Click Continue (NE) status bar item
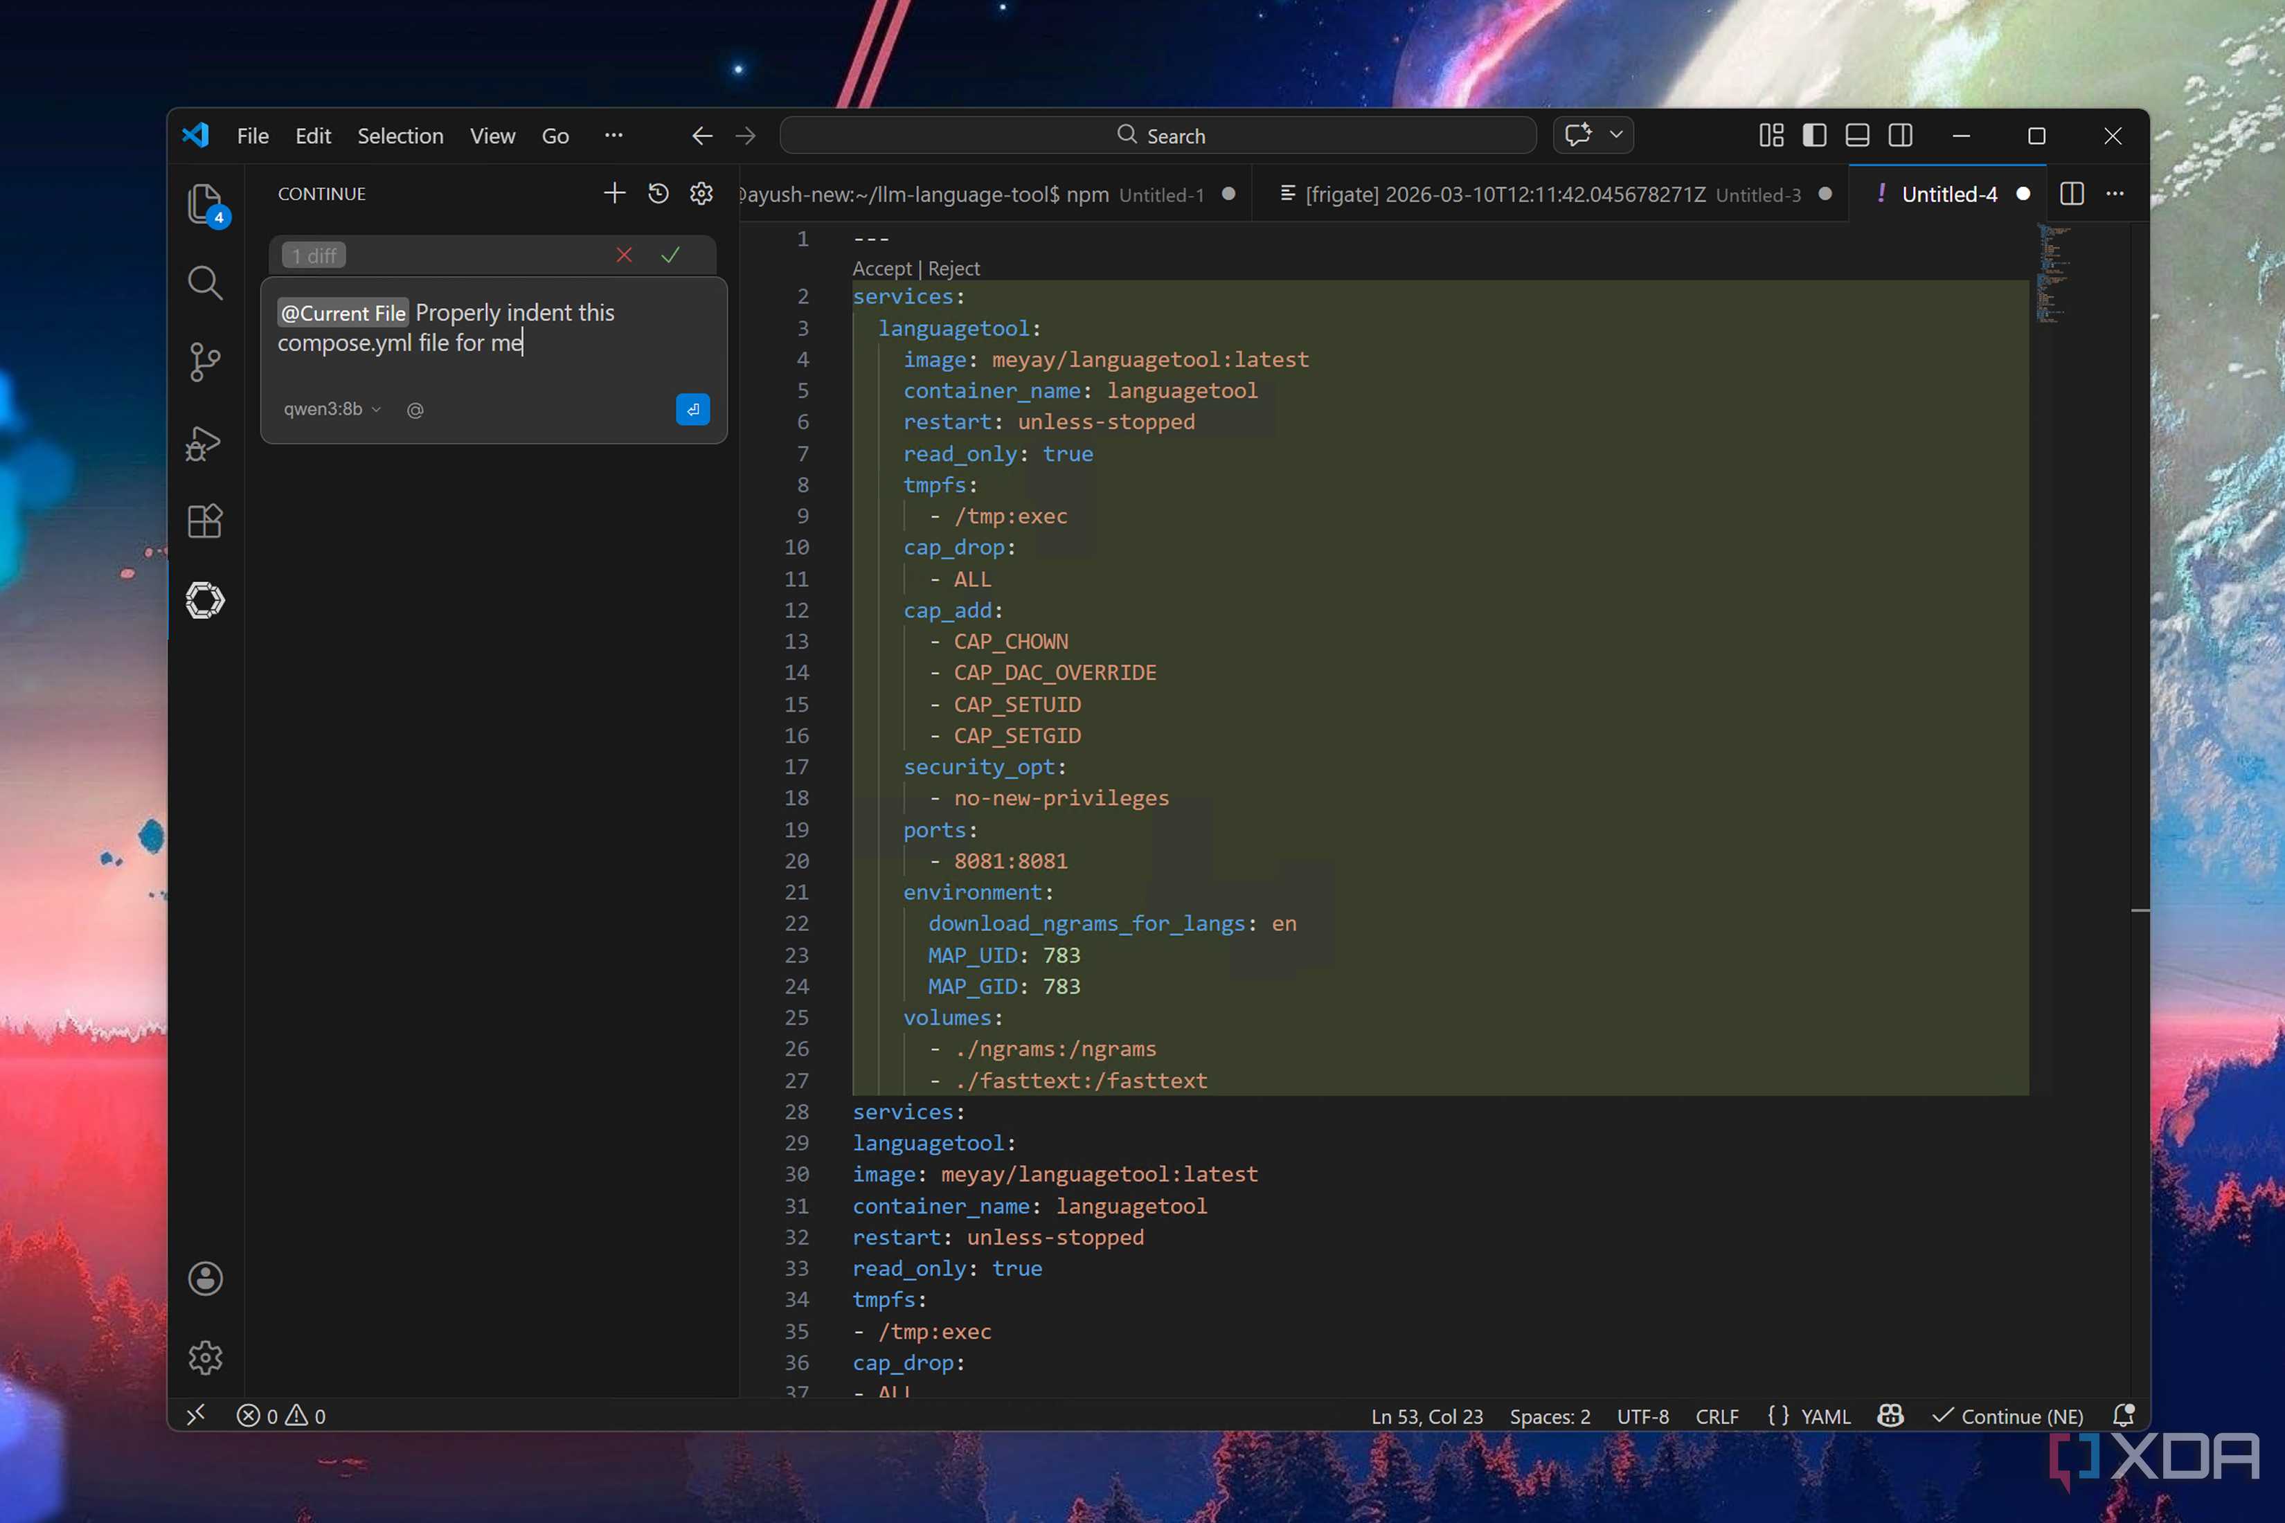The height and width of the screenshot is (1523, 2285). 2007,1416
